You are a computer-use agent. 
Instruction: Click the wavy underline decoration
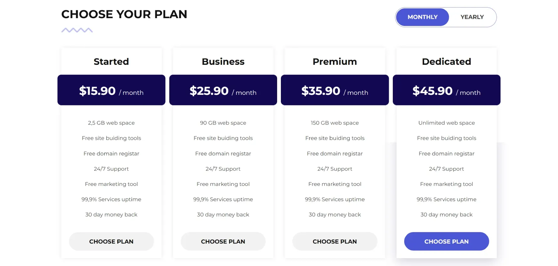coord(77,30)
